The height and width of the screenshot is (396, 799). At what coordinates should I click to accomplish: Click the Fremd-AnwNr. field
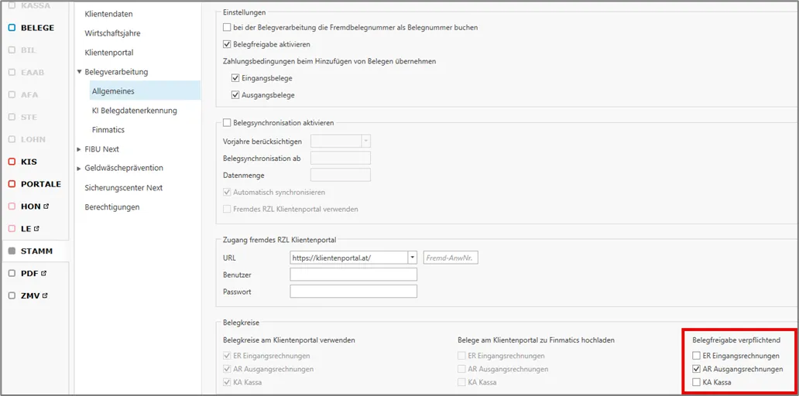451,258
